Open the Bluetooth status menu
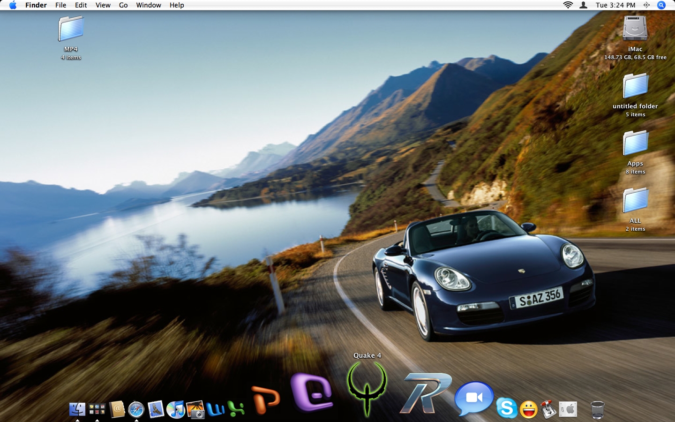Image resolution: width=675 pixels, height=422 pixels. [x=646, y=5]
